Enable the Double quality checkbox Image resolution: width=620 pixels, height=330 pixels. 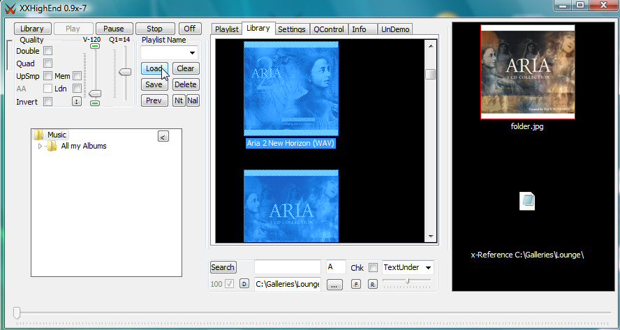click(47, 51)
